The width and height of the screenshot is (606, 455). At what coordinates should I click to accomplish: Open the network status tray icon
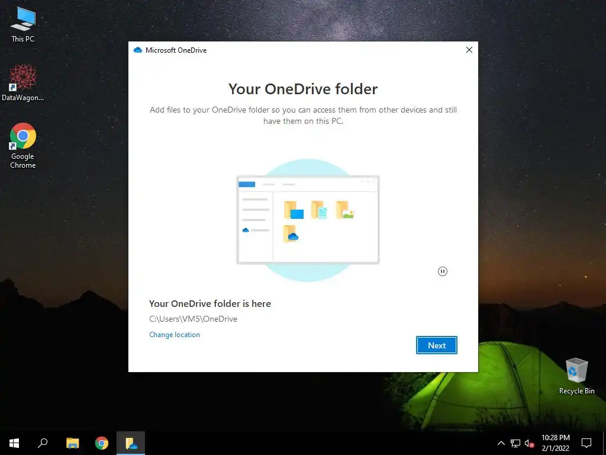pyautogui.click(x=515, y=443)
